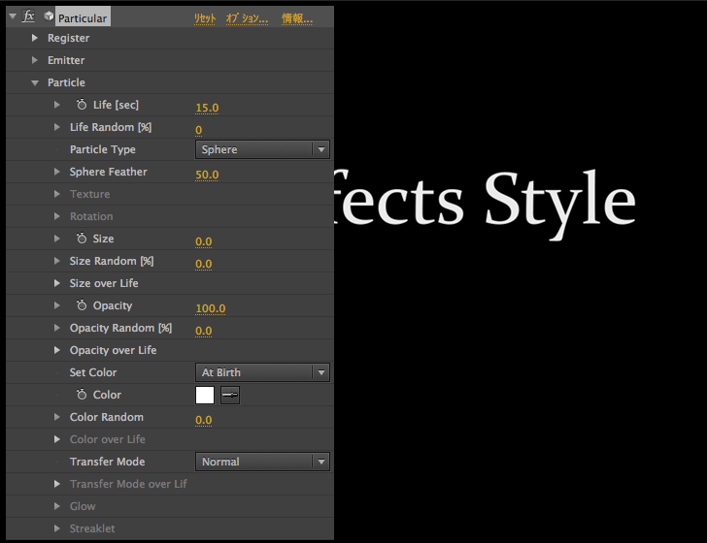Image resolution: width=707 pixels, height=543 pixels.
Task: Open the Particle Type dropdown
Action: (x=263, y=149)
